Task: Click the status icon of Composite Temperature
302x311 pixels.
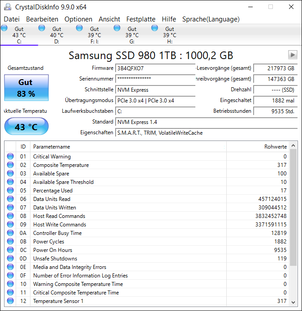Action: pyautogui.click(x=10, y=165)
